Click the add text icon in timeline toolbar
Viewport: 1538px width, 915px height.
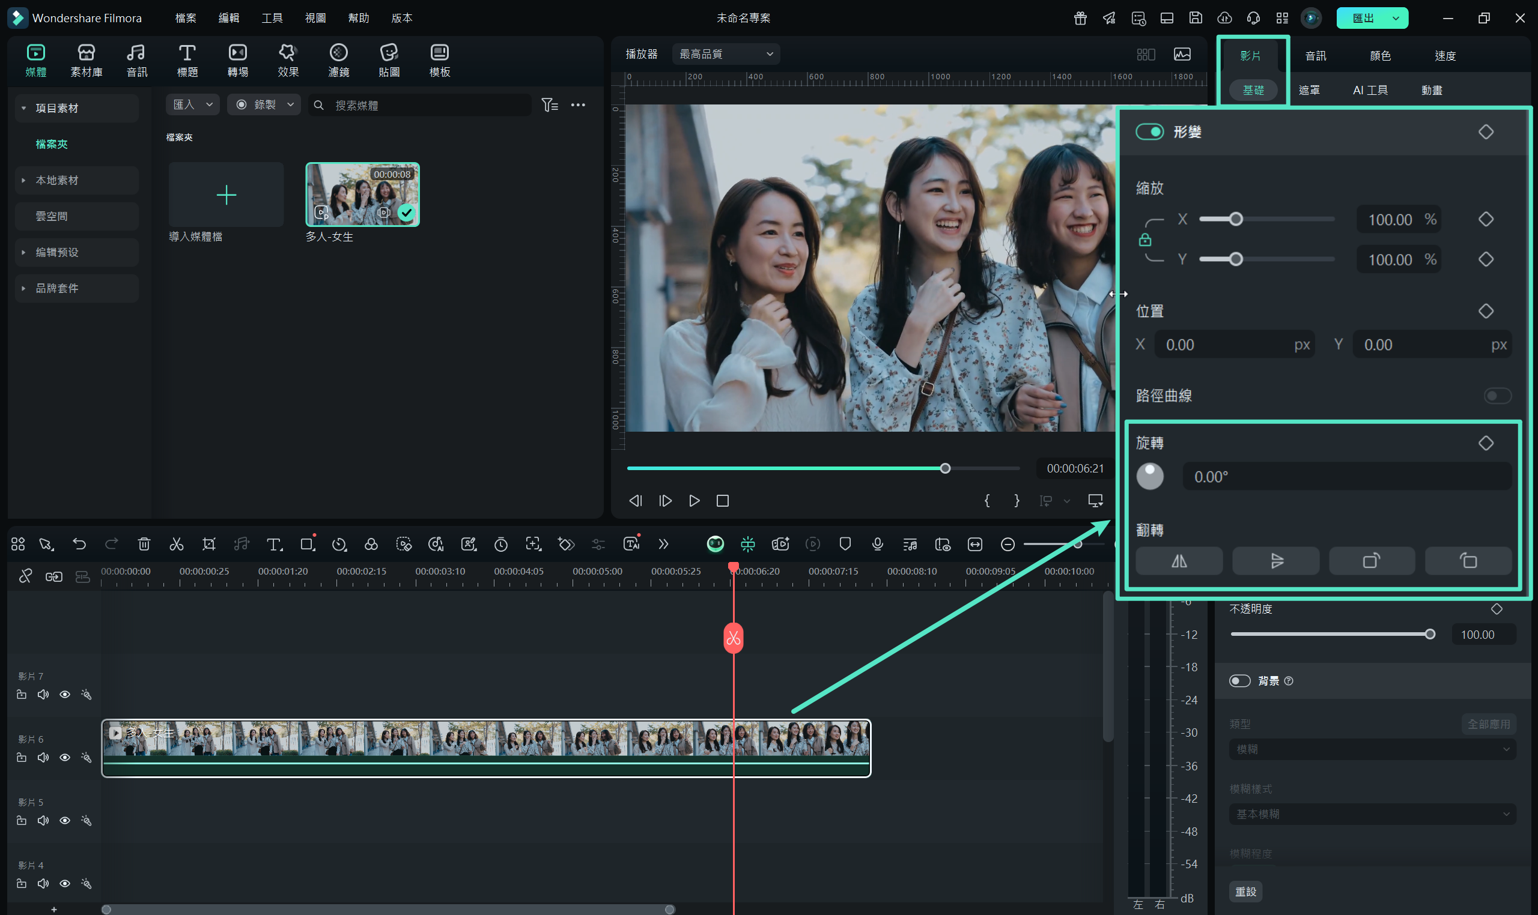pos(274,544)
